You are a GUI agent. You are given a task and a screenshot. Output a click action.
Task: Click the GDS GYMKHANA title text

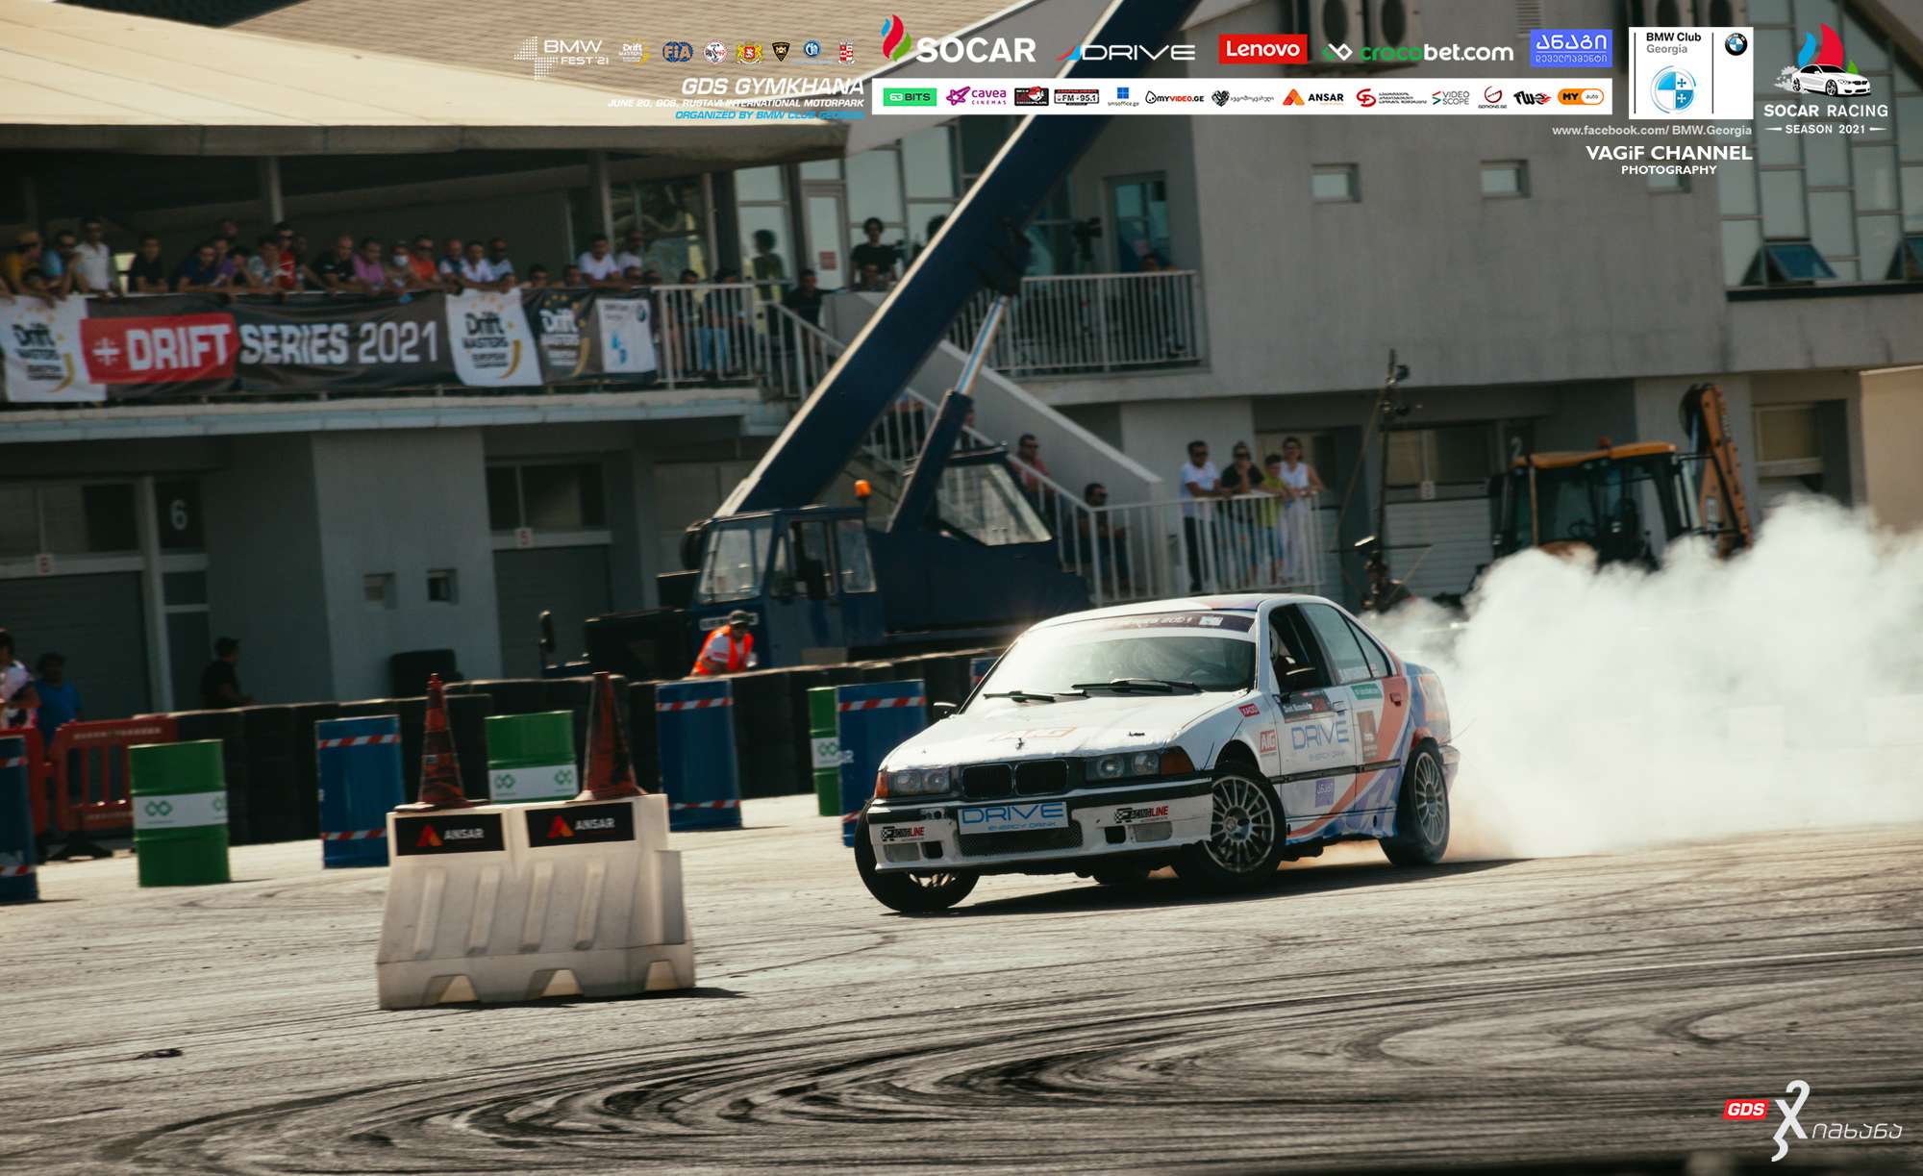pos(771,87)
